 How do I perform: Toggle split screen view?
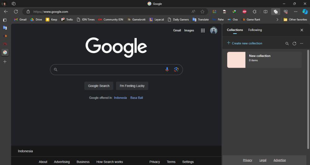pos(266,12)
